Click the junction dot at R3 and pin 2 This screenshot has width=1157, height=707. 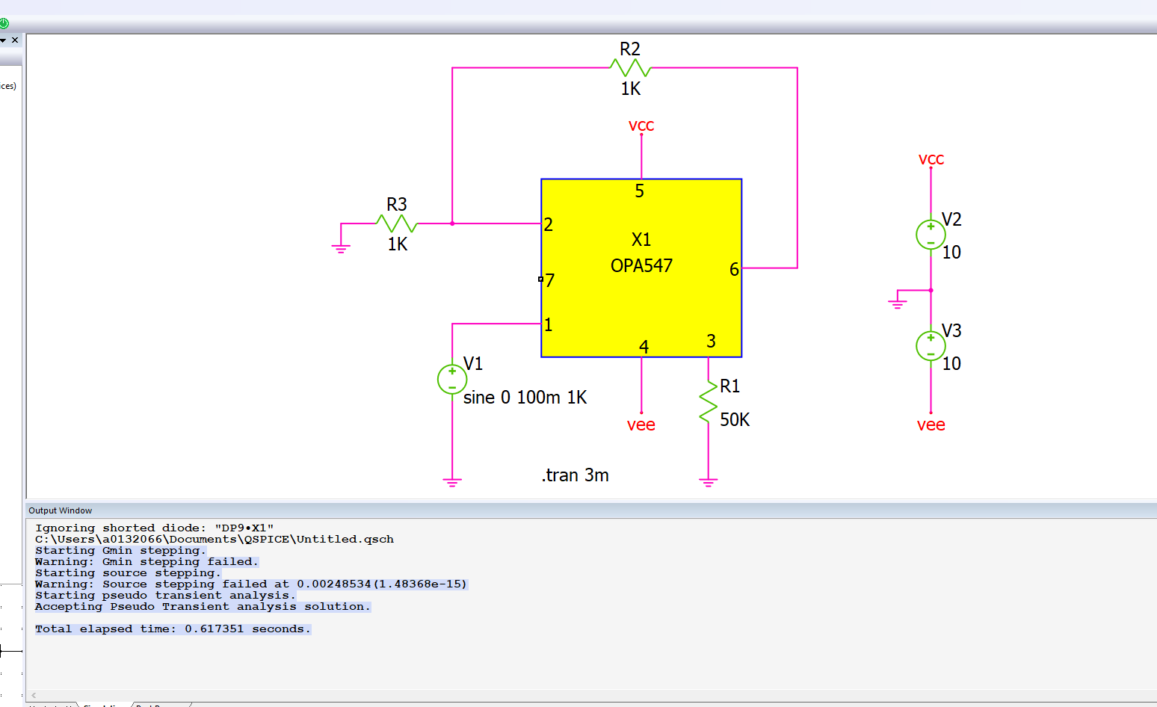point(452,223)
